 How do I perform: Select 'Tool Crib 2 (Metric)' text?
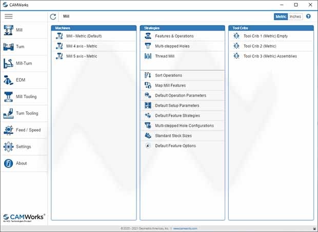(260, 46)
